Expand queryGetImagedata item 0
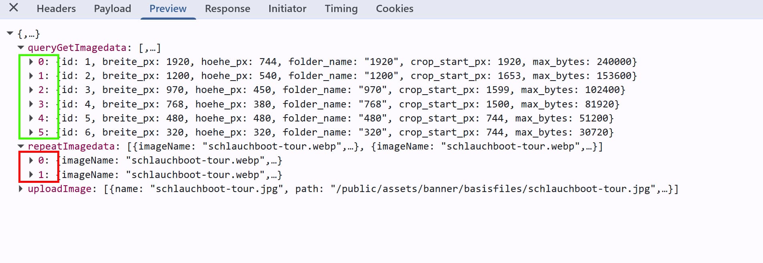The width and height of the screenshot is (763, 263). click(31, 62)
